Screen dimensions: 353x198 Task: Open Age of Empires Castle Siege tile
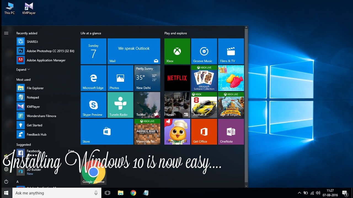231,105
